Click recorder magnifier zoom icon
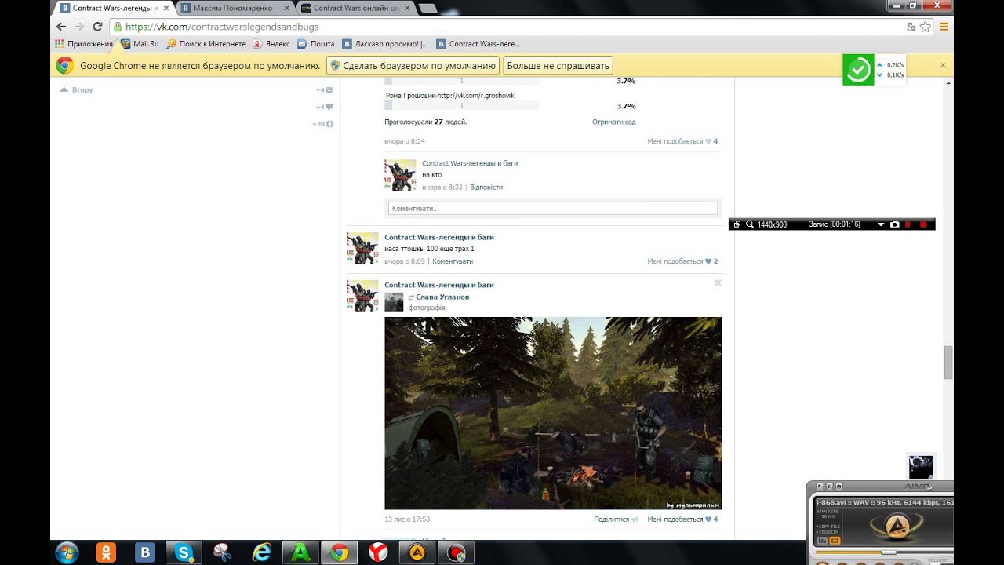 coord(750,224)
